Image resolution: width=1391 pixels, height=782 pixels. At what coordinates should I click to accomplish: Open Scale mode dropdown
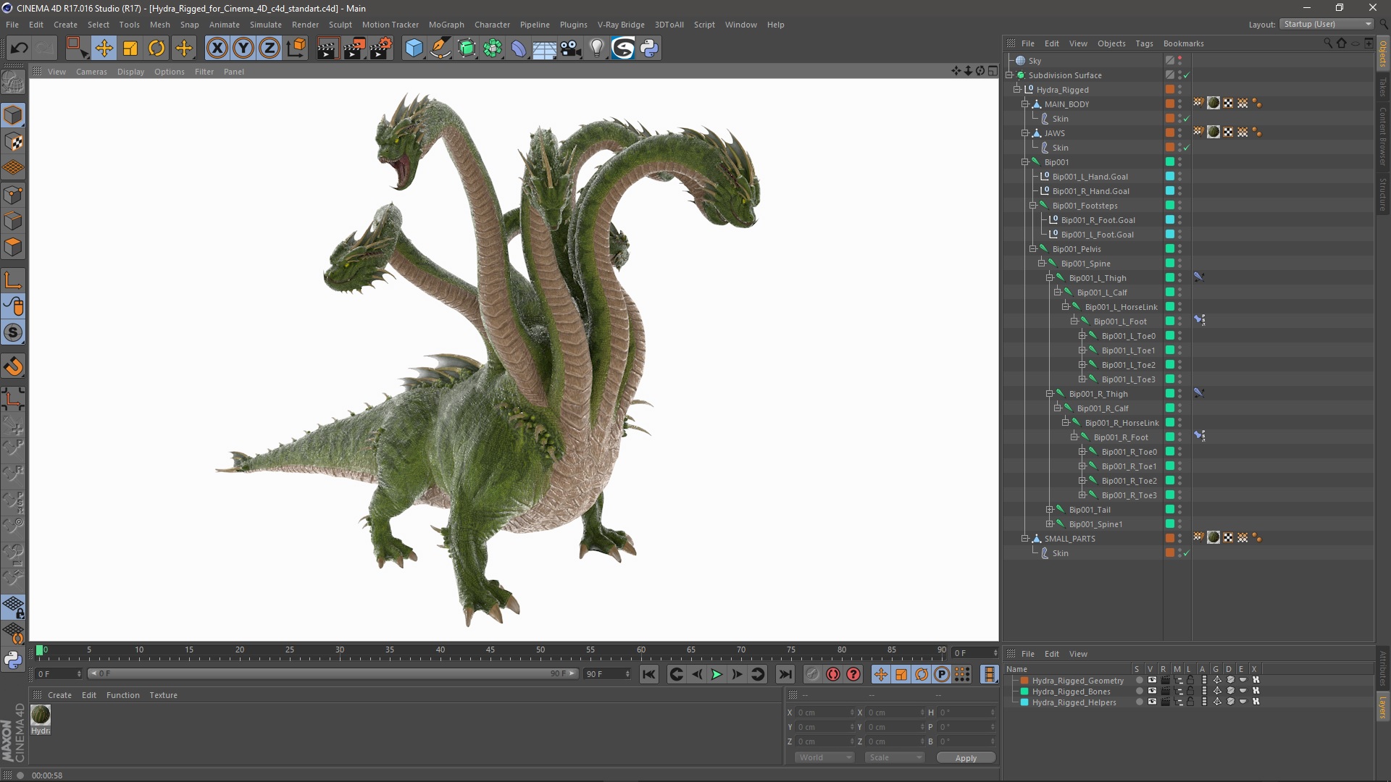[894, 757]
